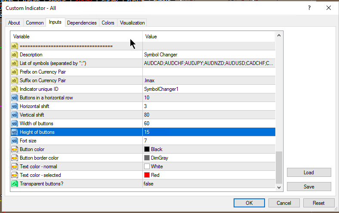This screenshot has width=339, height=213.
Task: Click the 'Symbol Changer' description value
Action: tap(160, 55)
